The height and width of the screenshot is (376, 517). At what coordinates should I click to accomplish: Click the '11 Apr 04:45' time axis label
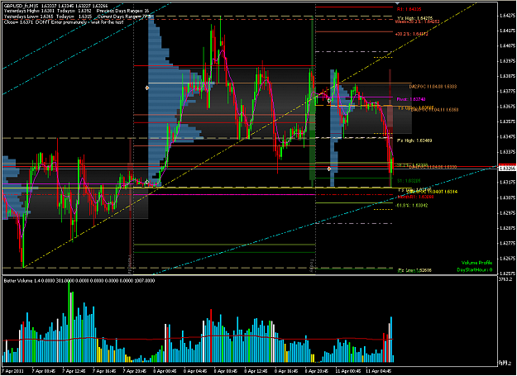point(378,371)
